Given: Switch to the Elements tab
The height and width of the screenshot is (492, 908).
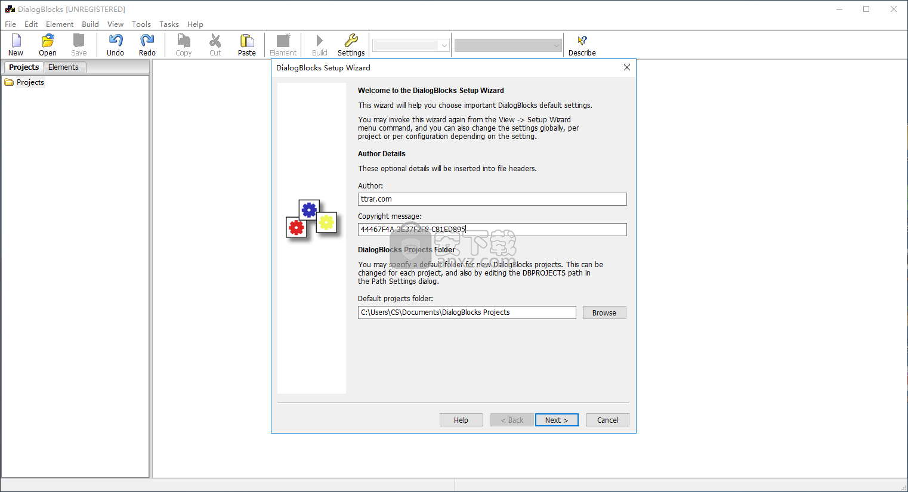Looking at the screenshot, I should 63,67.
